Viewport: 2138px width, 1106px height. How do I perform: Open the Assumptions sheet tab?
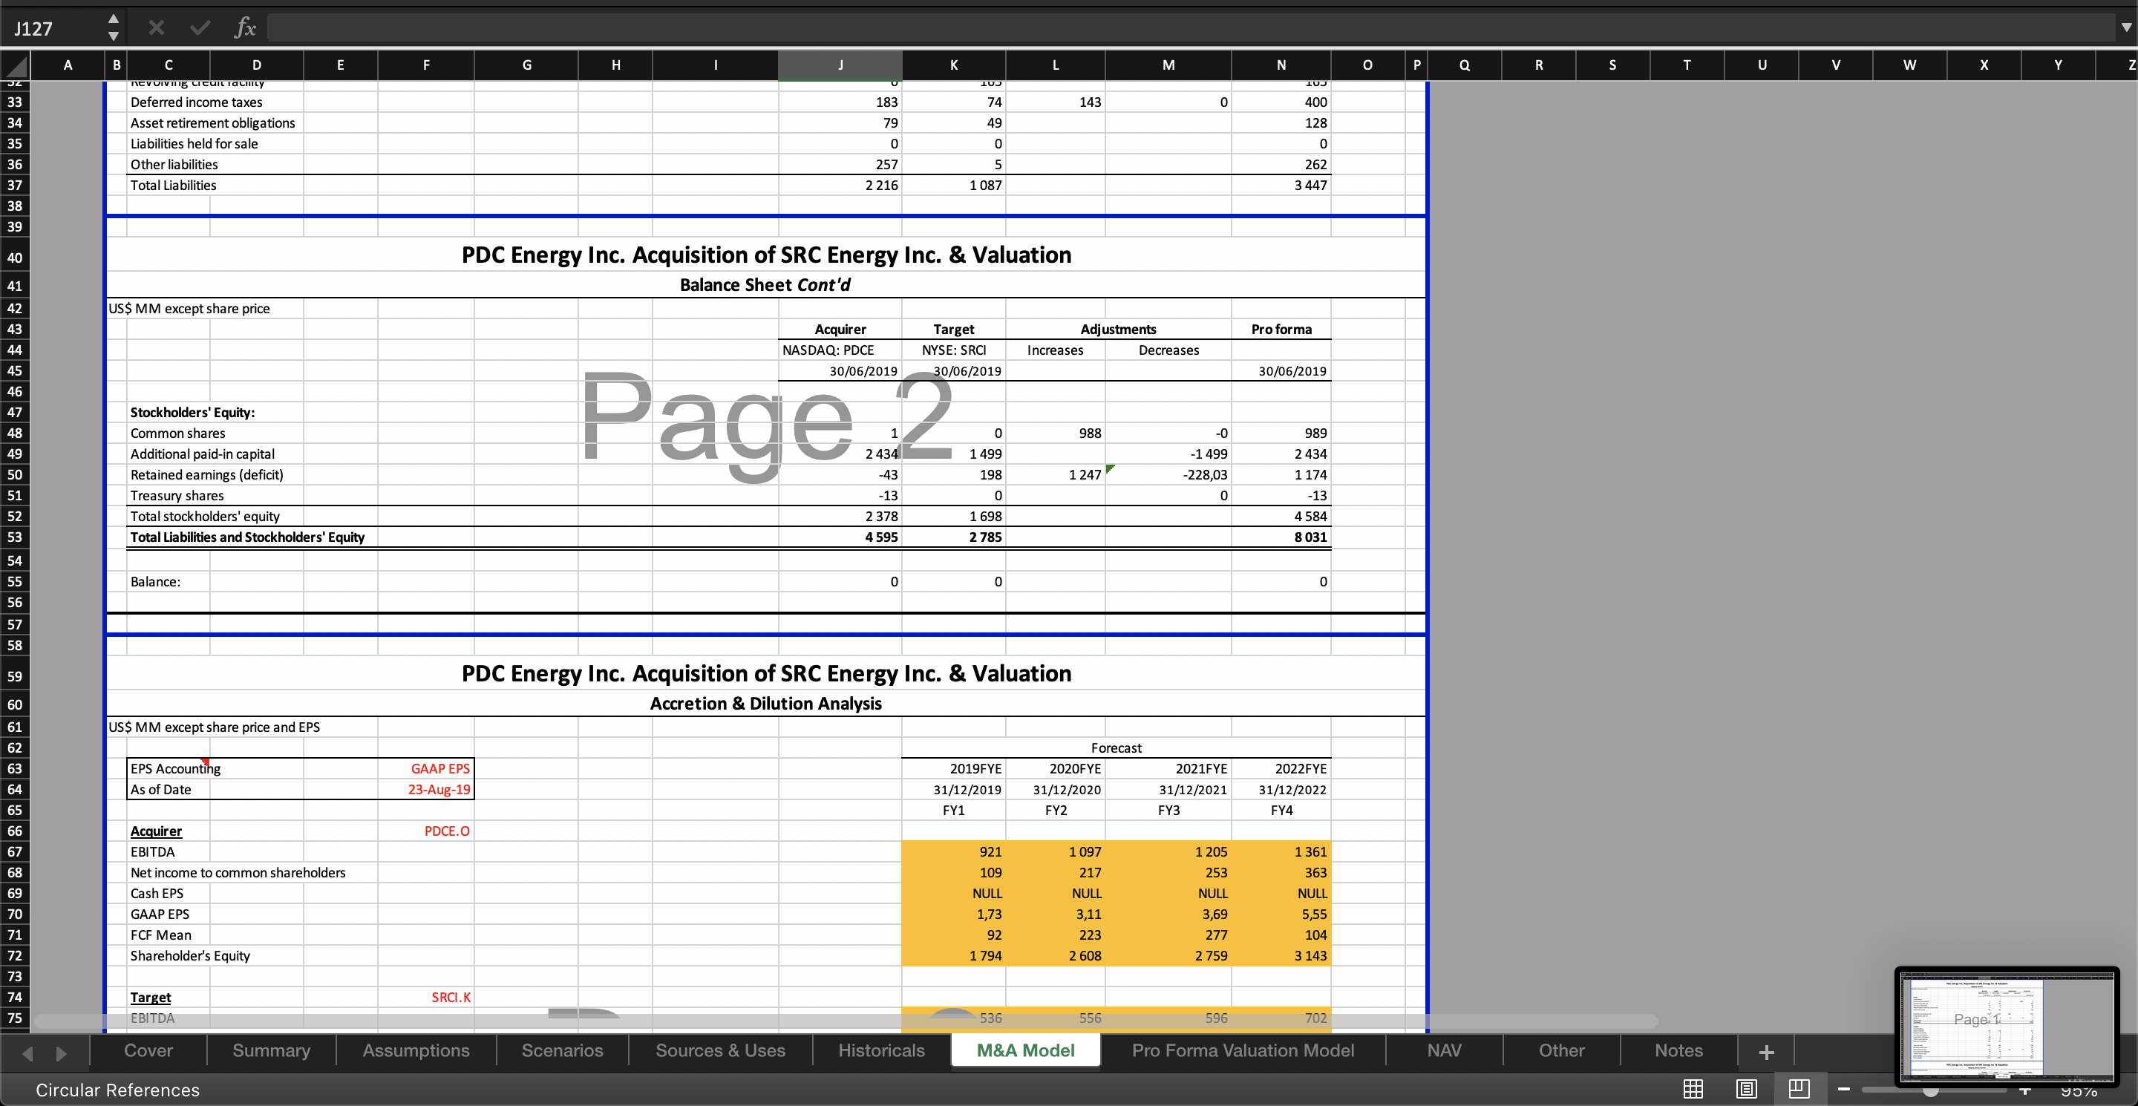coord(416,1050)
